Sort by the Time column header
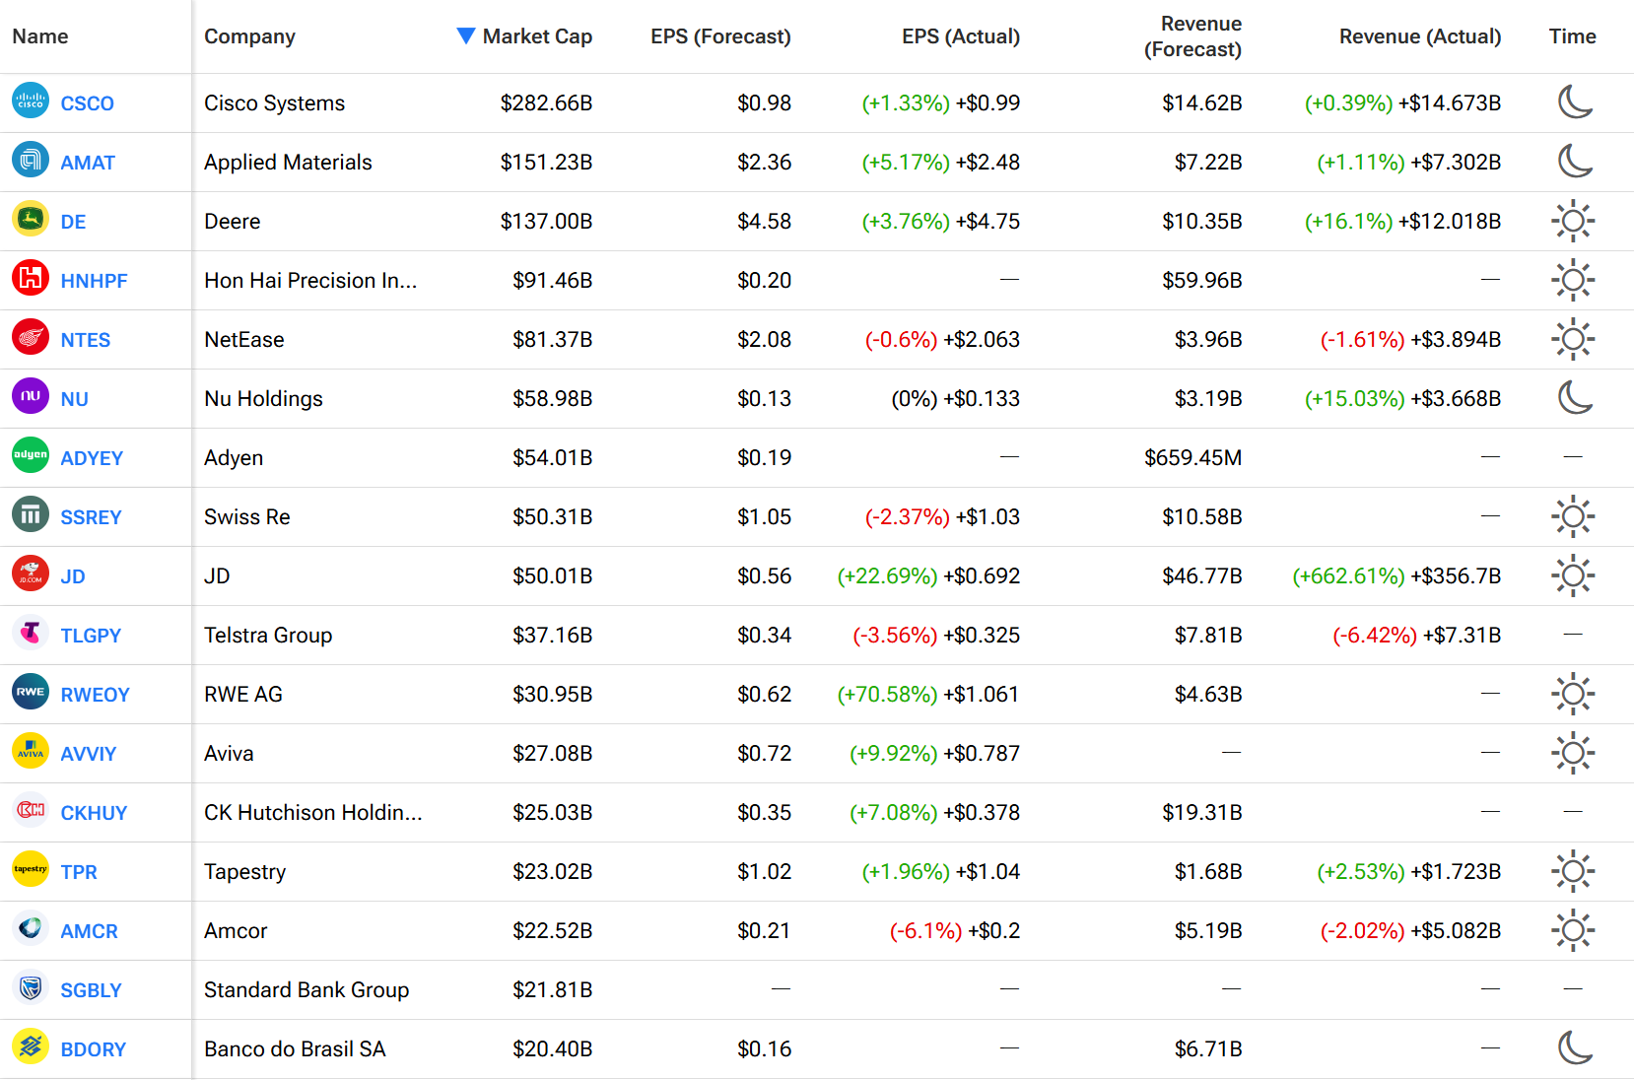Viewport: 1634px width, 1080px height. [1572, 36]
